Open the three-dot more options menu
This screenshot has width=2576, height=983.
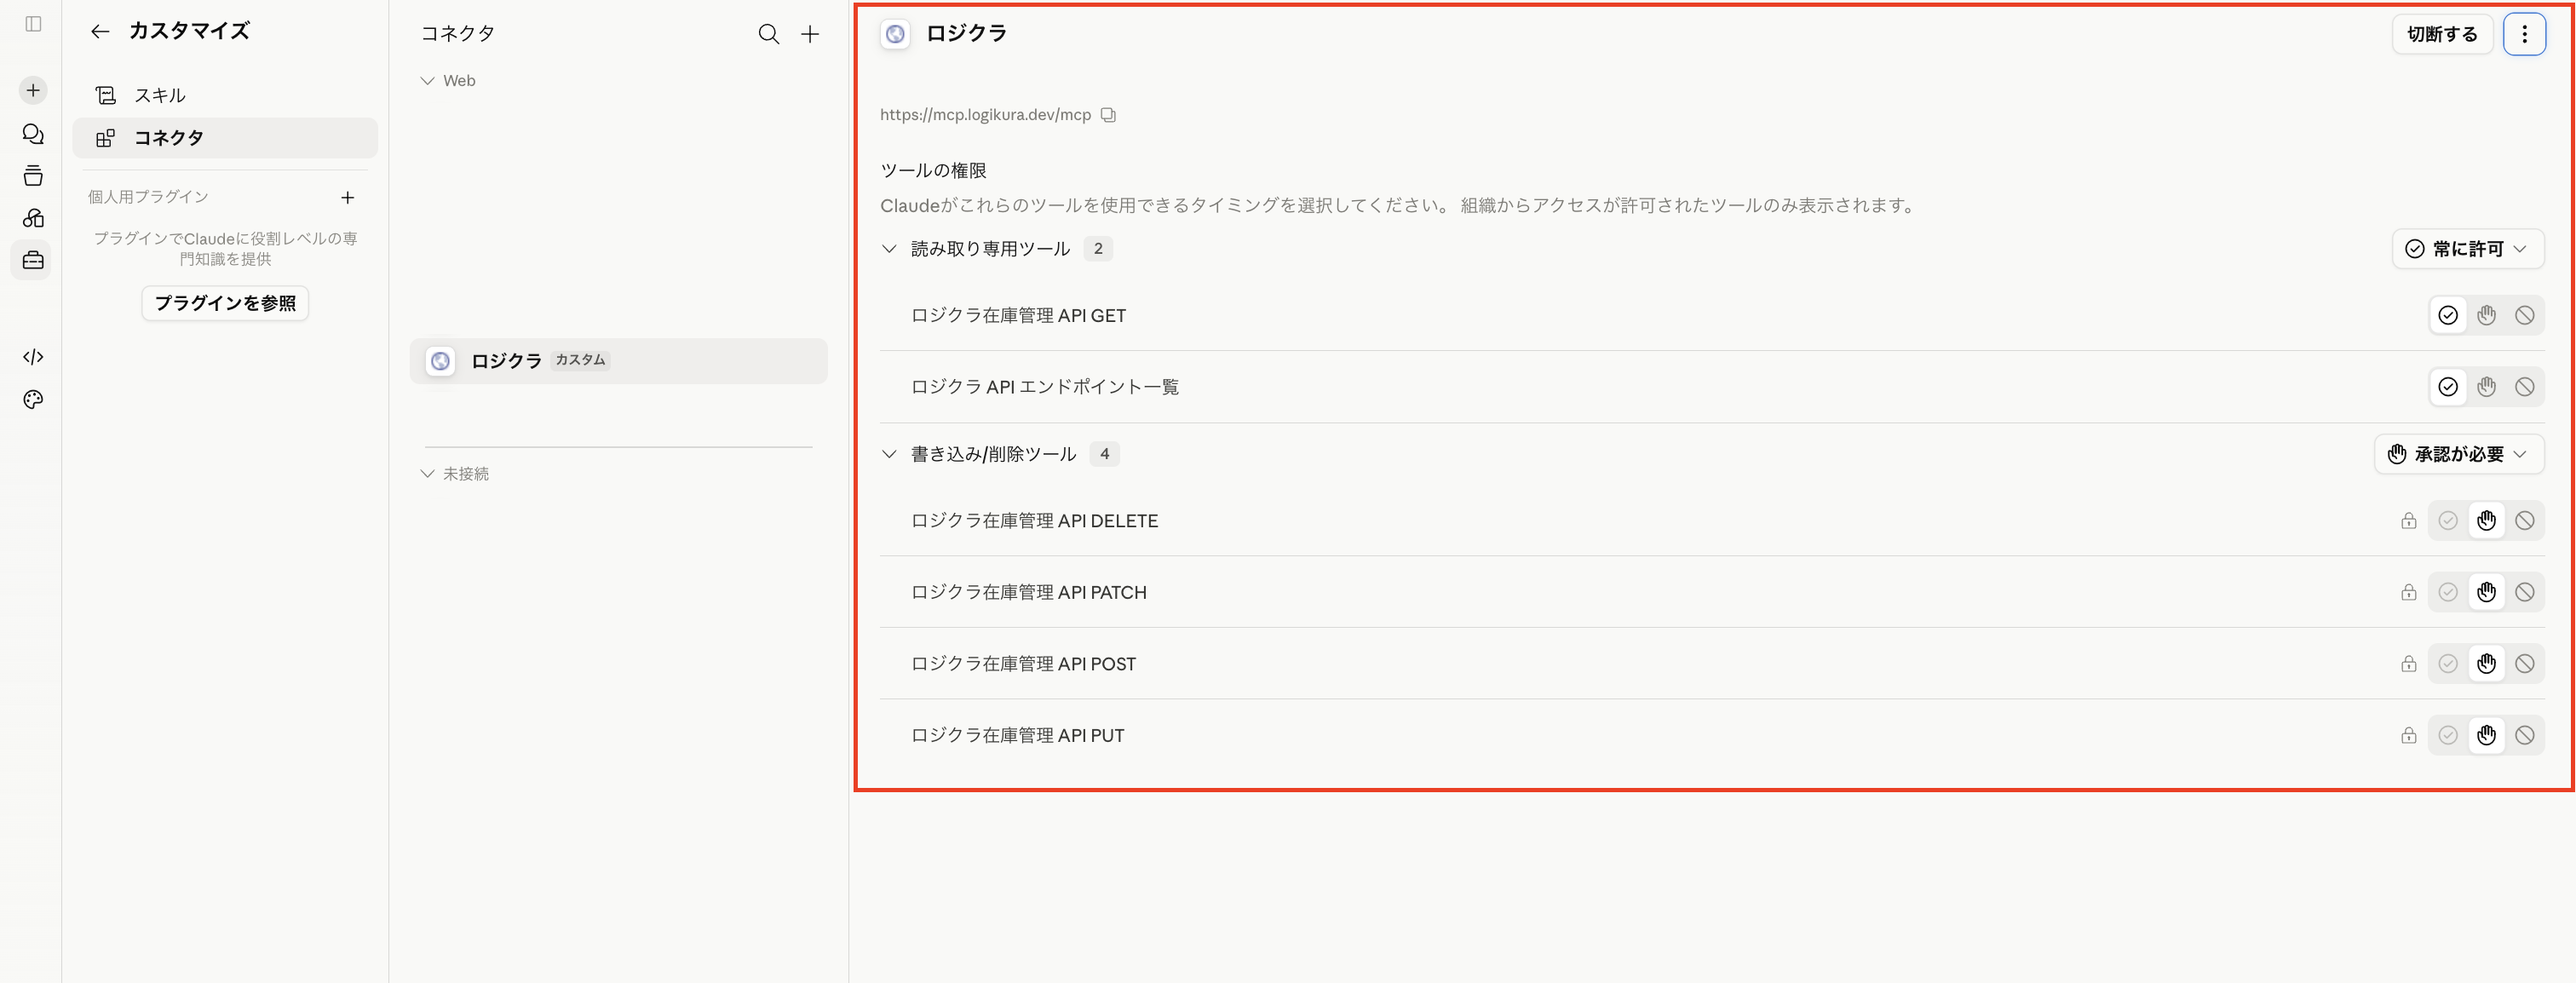(2524, 34)
